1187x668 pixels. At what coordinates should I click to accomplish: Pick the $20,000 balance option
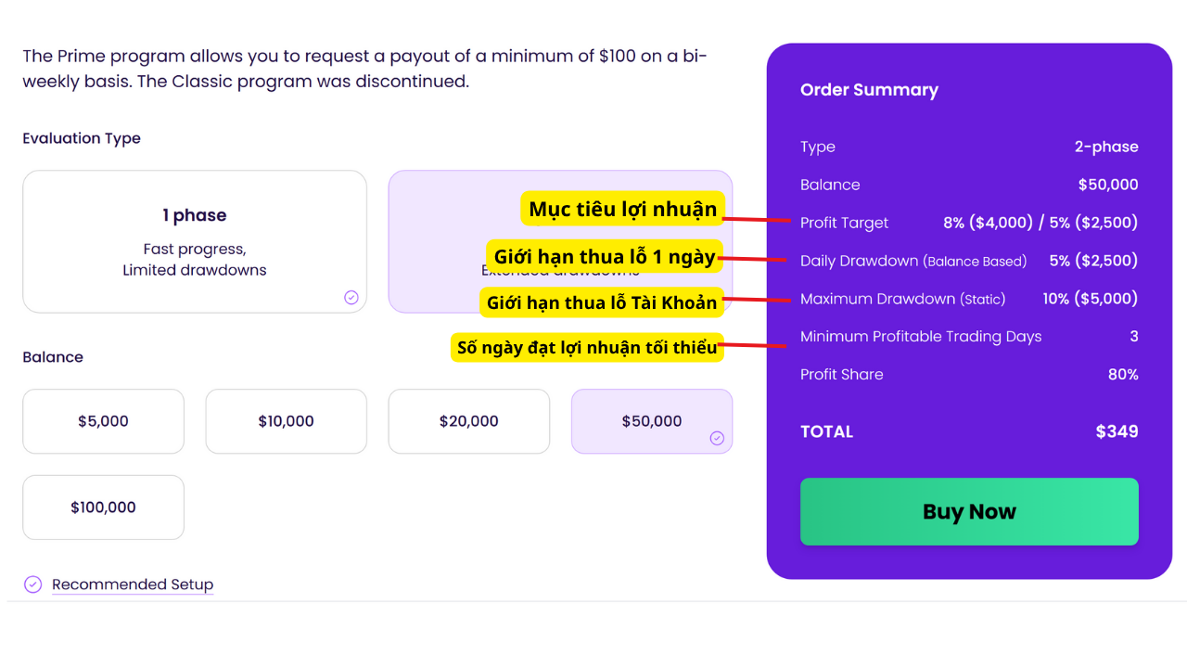pyautogui.click(x=468, y=421)
